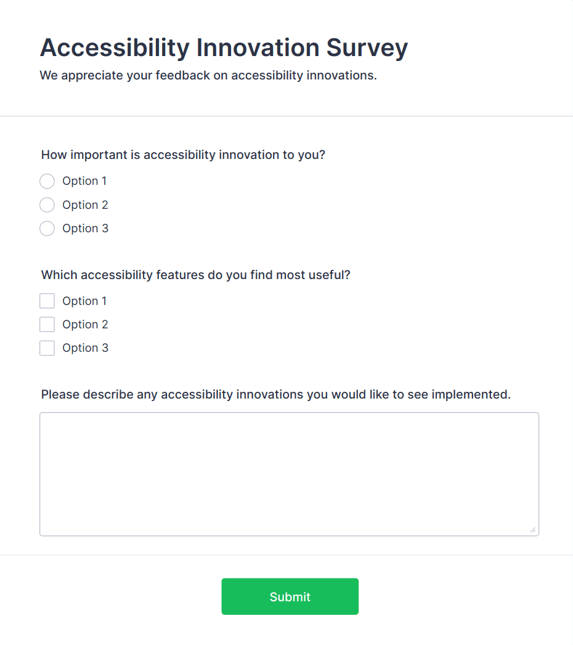Viewport: 573px width, 645px height.
Task: Click the Accessibility Innovation Survey heading
Action: click(x=224, y=48)
